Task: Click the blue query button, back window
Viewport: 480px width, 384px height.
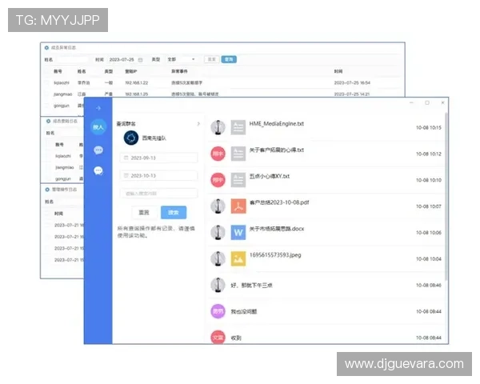Action: [229, 59]
